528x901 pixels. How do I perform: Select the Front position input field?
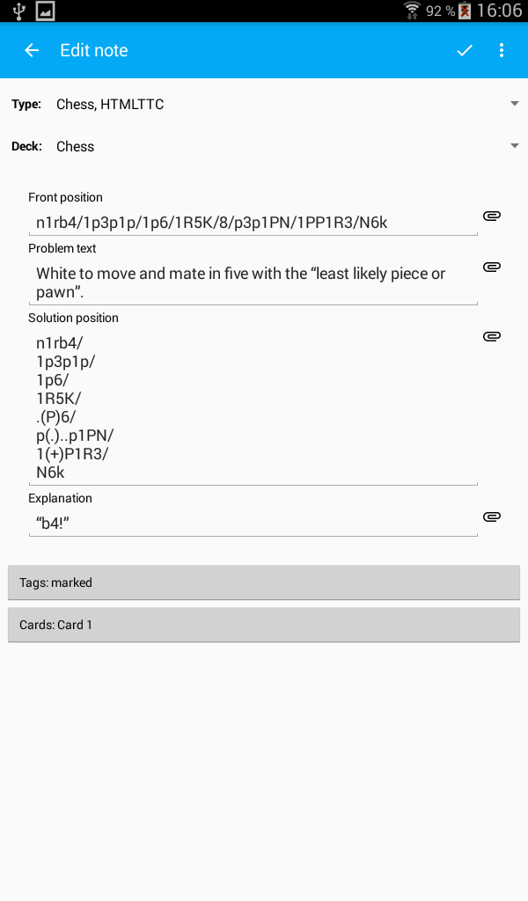(253, 223)
